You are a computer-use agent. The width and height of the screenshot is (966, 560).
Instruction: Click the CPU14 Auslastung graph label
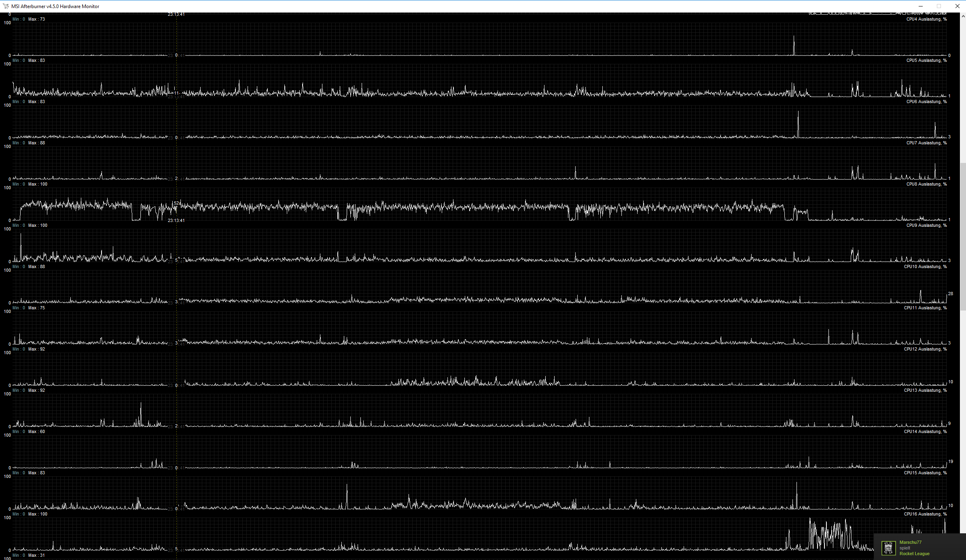(925, 431)
